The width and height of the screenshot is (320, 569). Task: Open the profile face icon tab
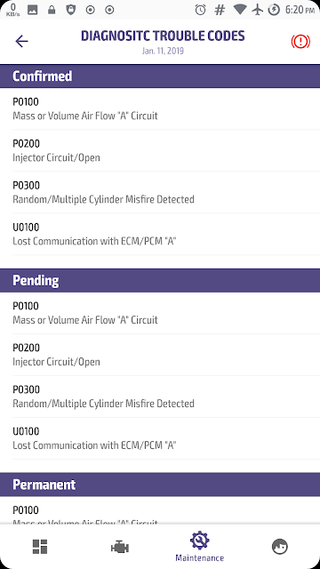[279, 547]
